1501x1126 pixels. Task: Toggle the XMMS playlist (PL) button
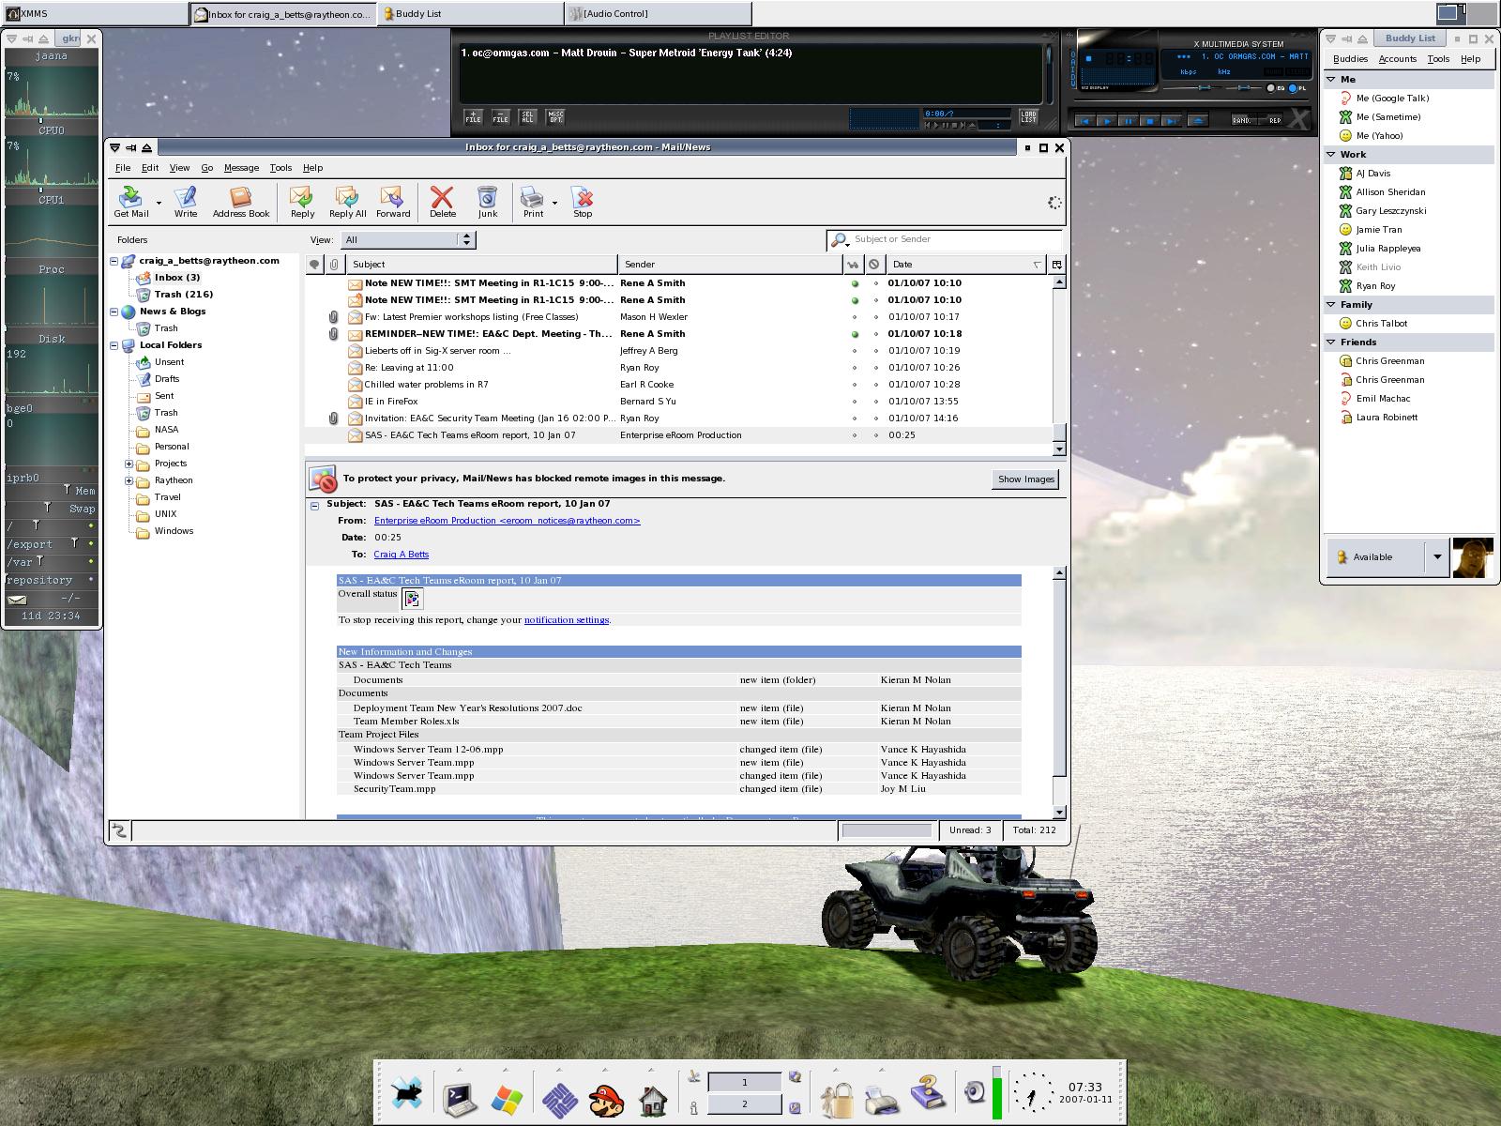click(1298, 88)
